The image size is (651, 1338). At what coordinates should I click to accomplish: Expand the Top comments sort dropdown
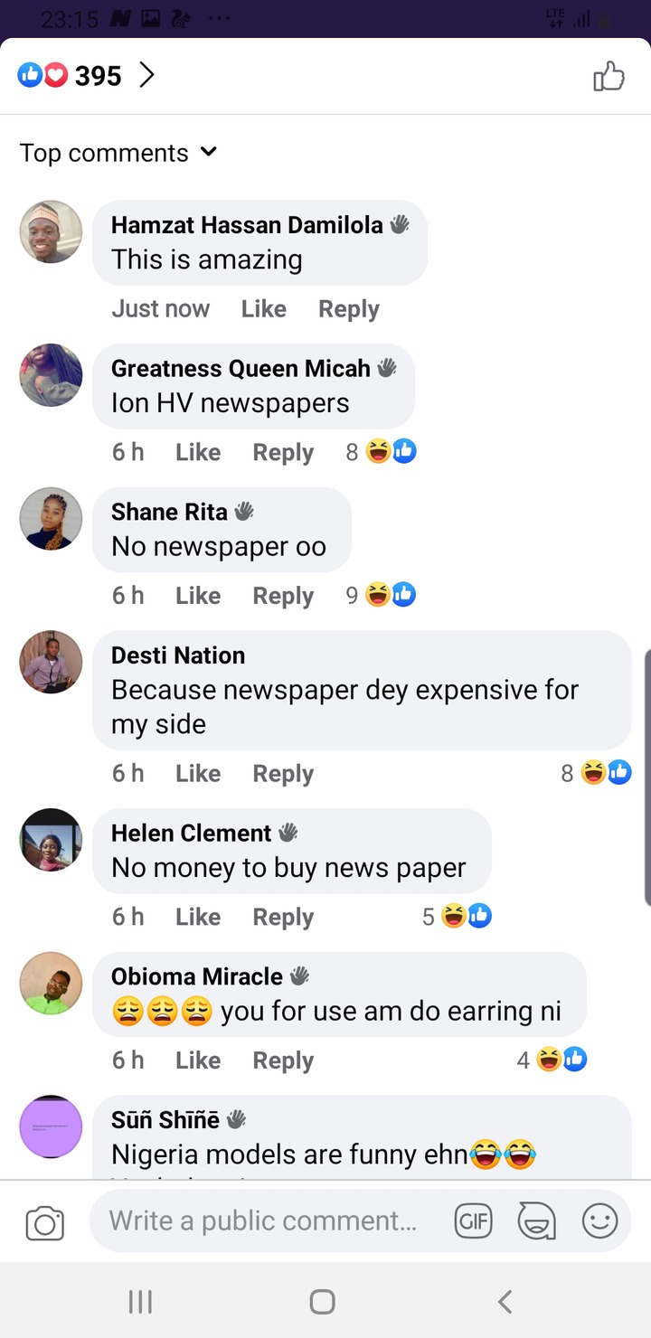(x=118, y=153)
